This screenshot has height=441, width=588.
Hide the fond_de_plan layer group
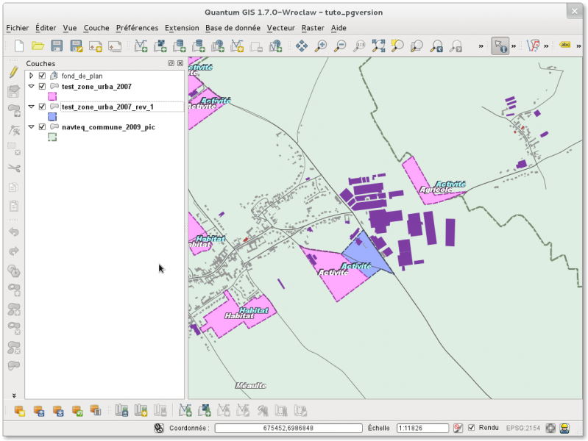42,76
